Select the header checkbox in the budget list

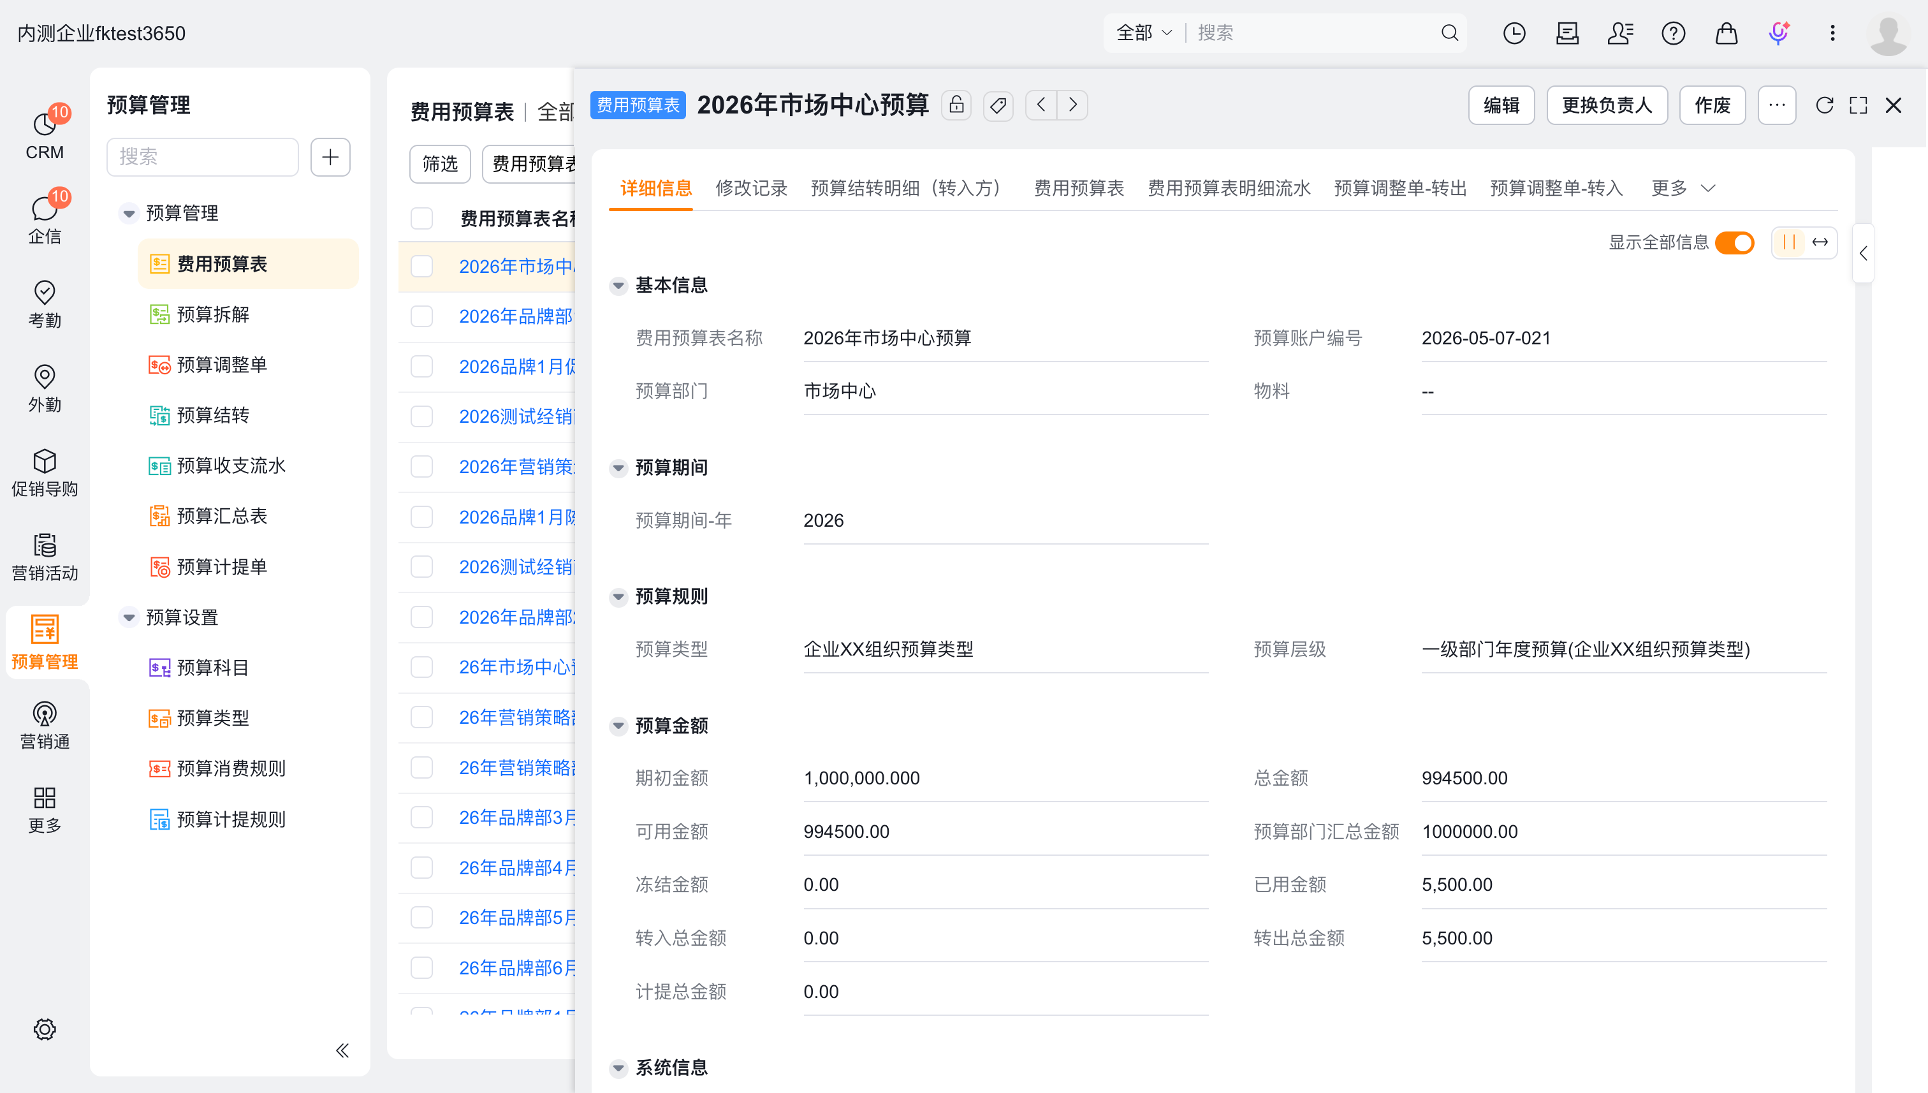click(422, 219)
